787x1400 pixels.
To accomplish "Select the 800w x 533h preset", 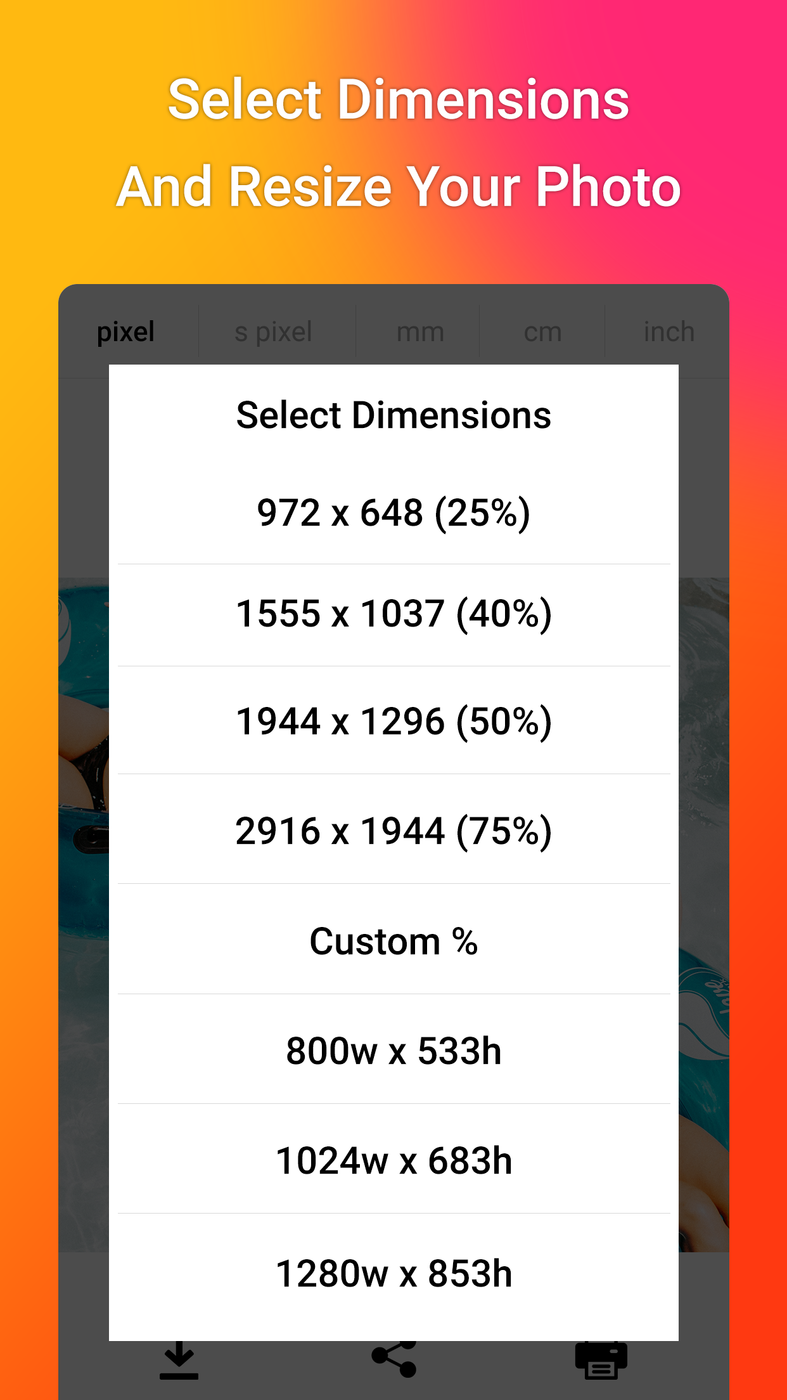I will point(393,1050).
